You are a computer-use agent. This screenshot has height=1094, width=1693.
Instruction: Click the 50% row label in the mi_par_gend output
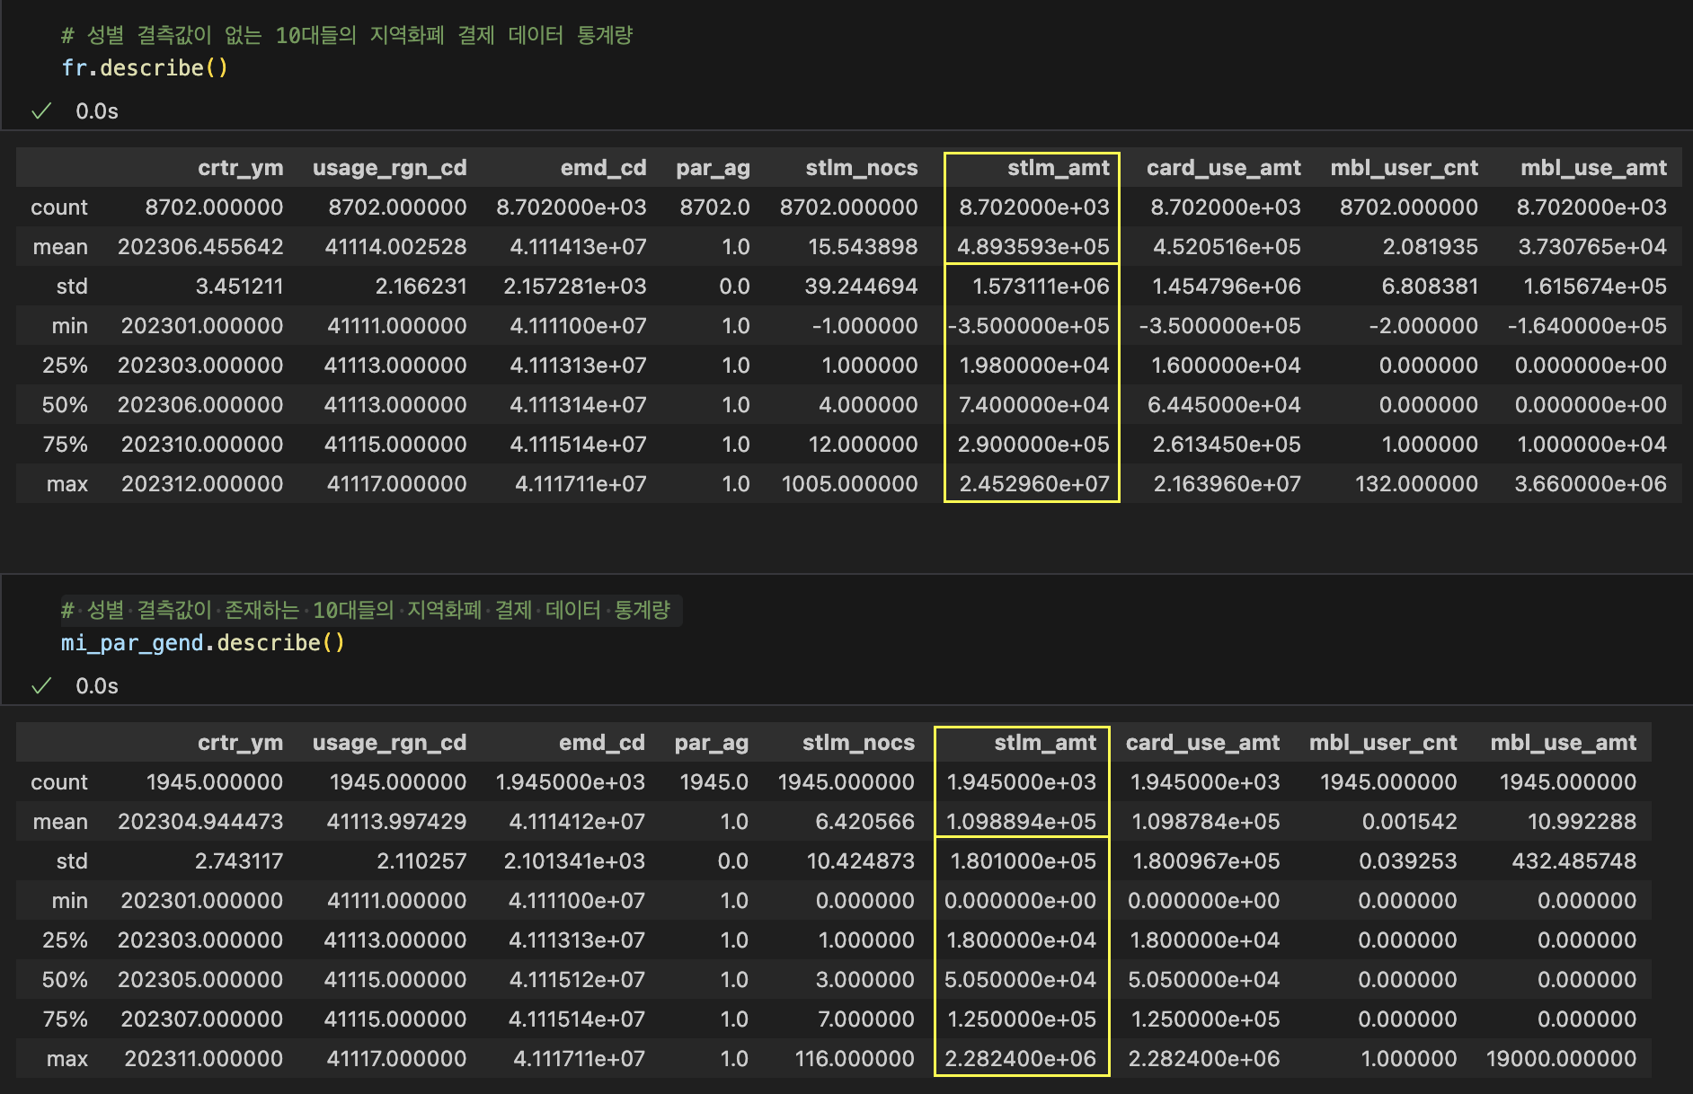pyautogui.click(x=65, y=980)
